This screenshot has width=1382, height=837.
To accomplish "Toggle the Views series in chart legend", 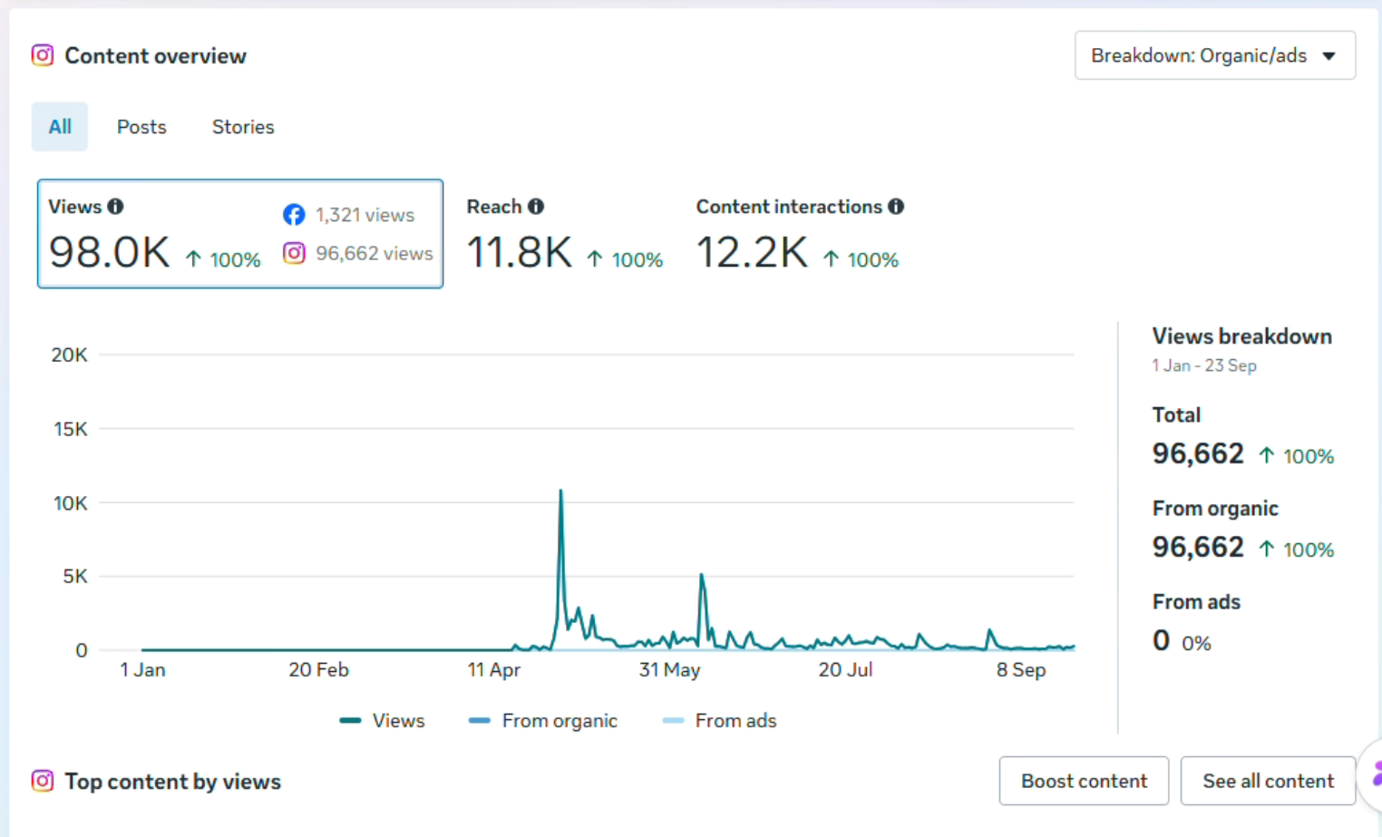I will (382, 721).
